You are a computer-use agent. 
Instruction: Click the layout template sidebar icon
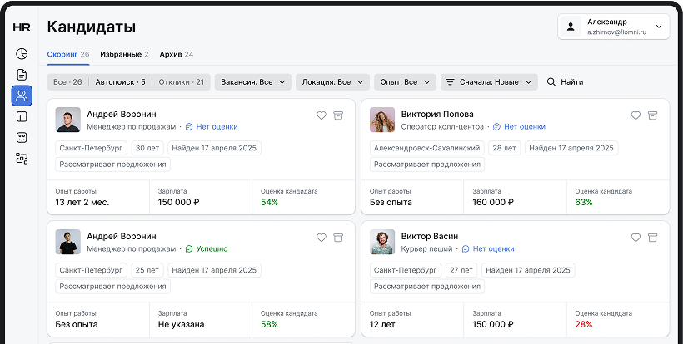pos(22,117)
